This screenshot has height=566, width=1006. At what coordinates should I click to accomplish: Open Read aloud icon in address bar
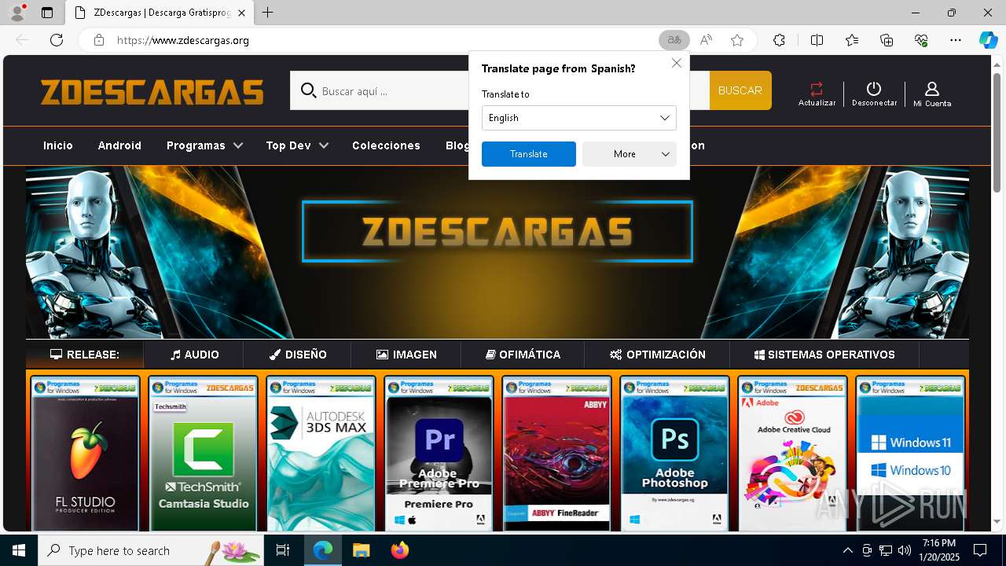coord(706,40)
